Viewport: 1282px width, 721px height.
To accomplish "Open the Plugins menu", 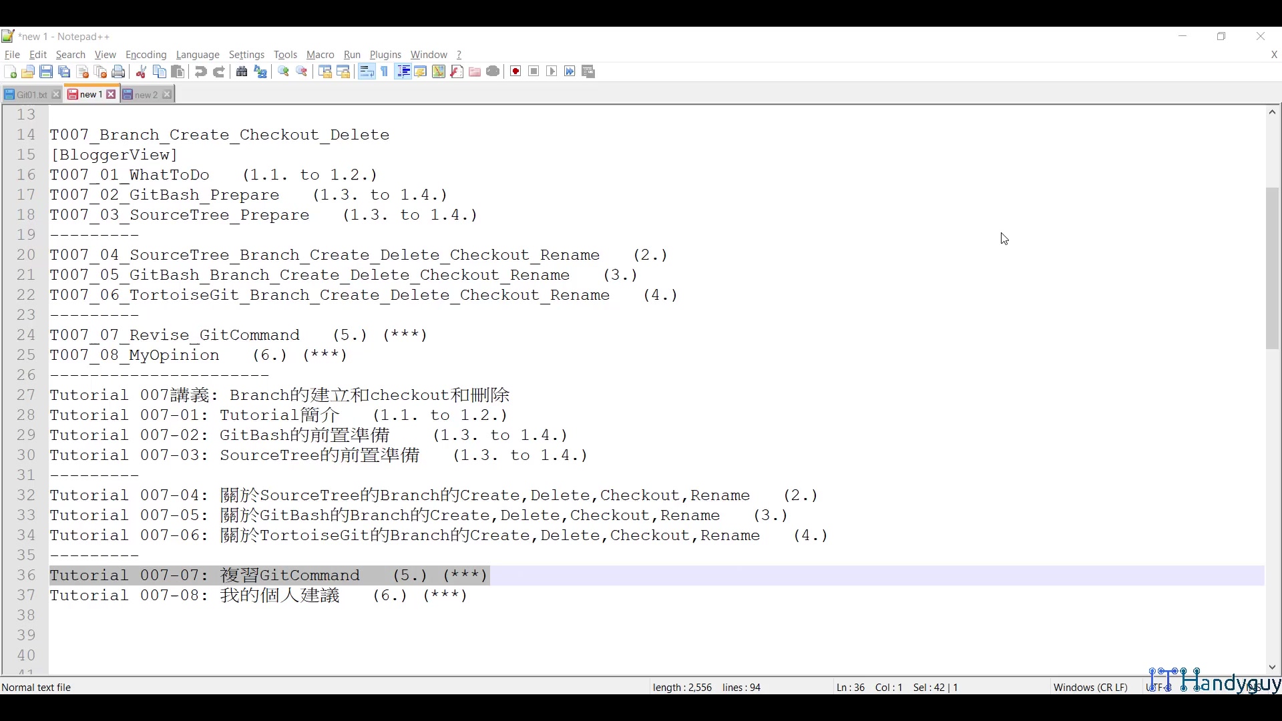I will (x=385, y=55).
